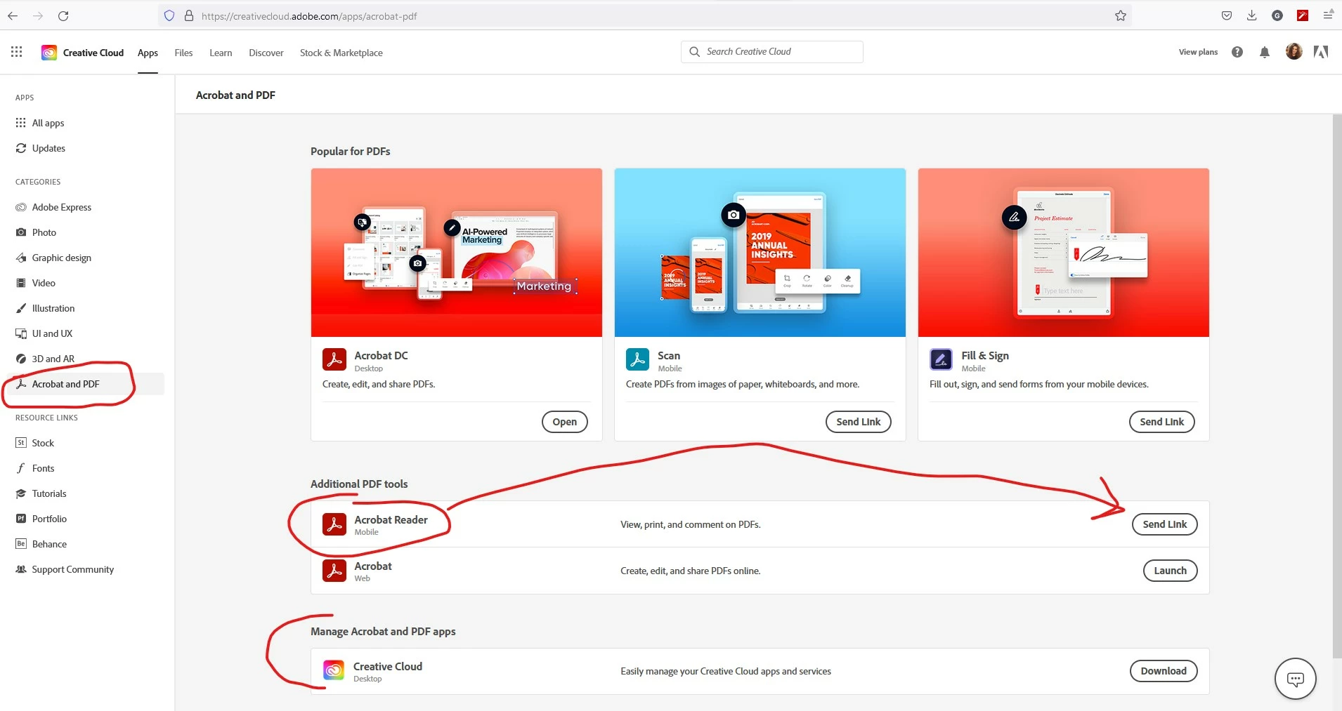Select Updates in sidebar
Image resolution: width=1342 pixels, height=711 pixels.
point(84,148)
